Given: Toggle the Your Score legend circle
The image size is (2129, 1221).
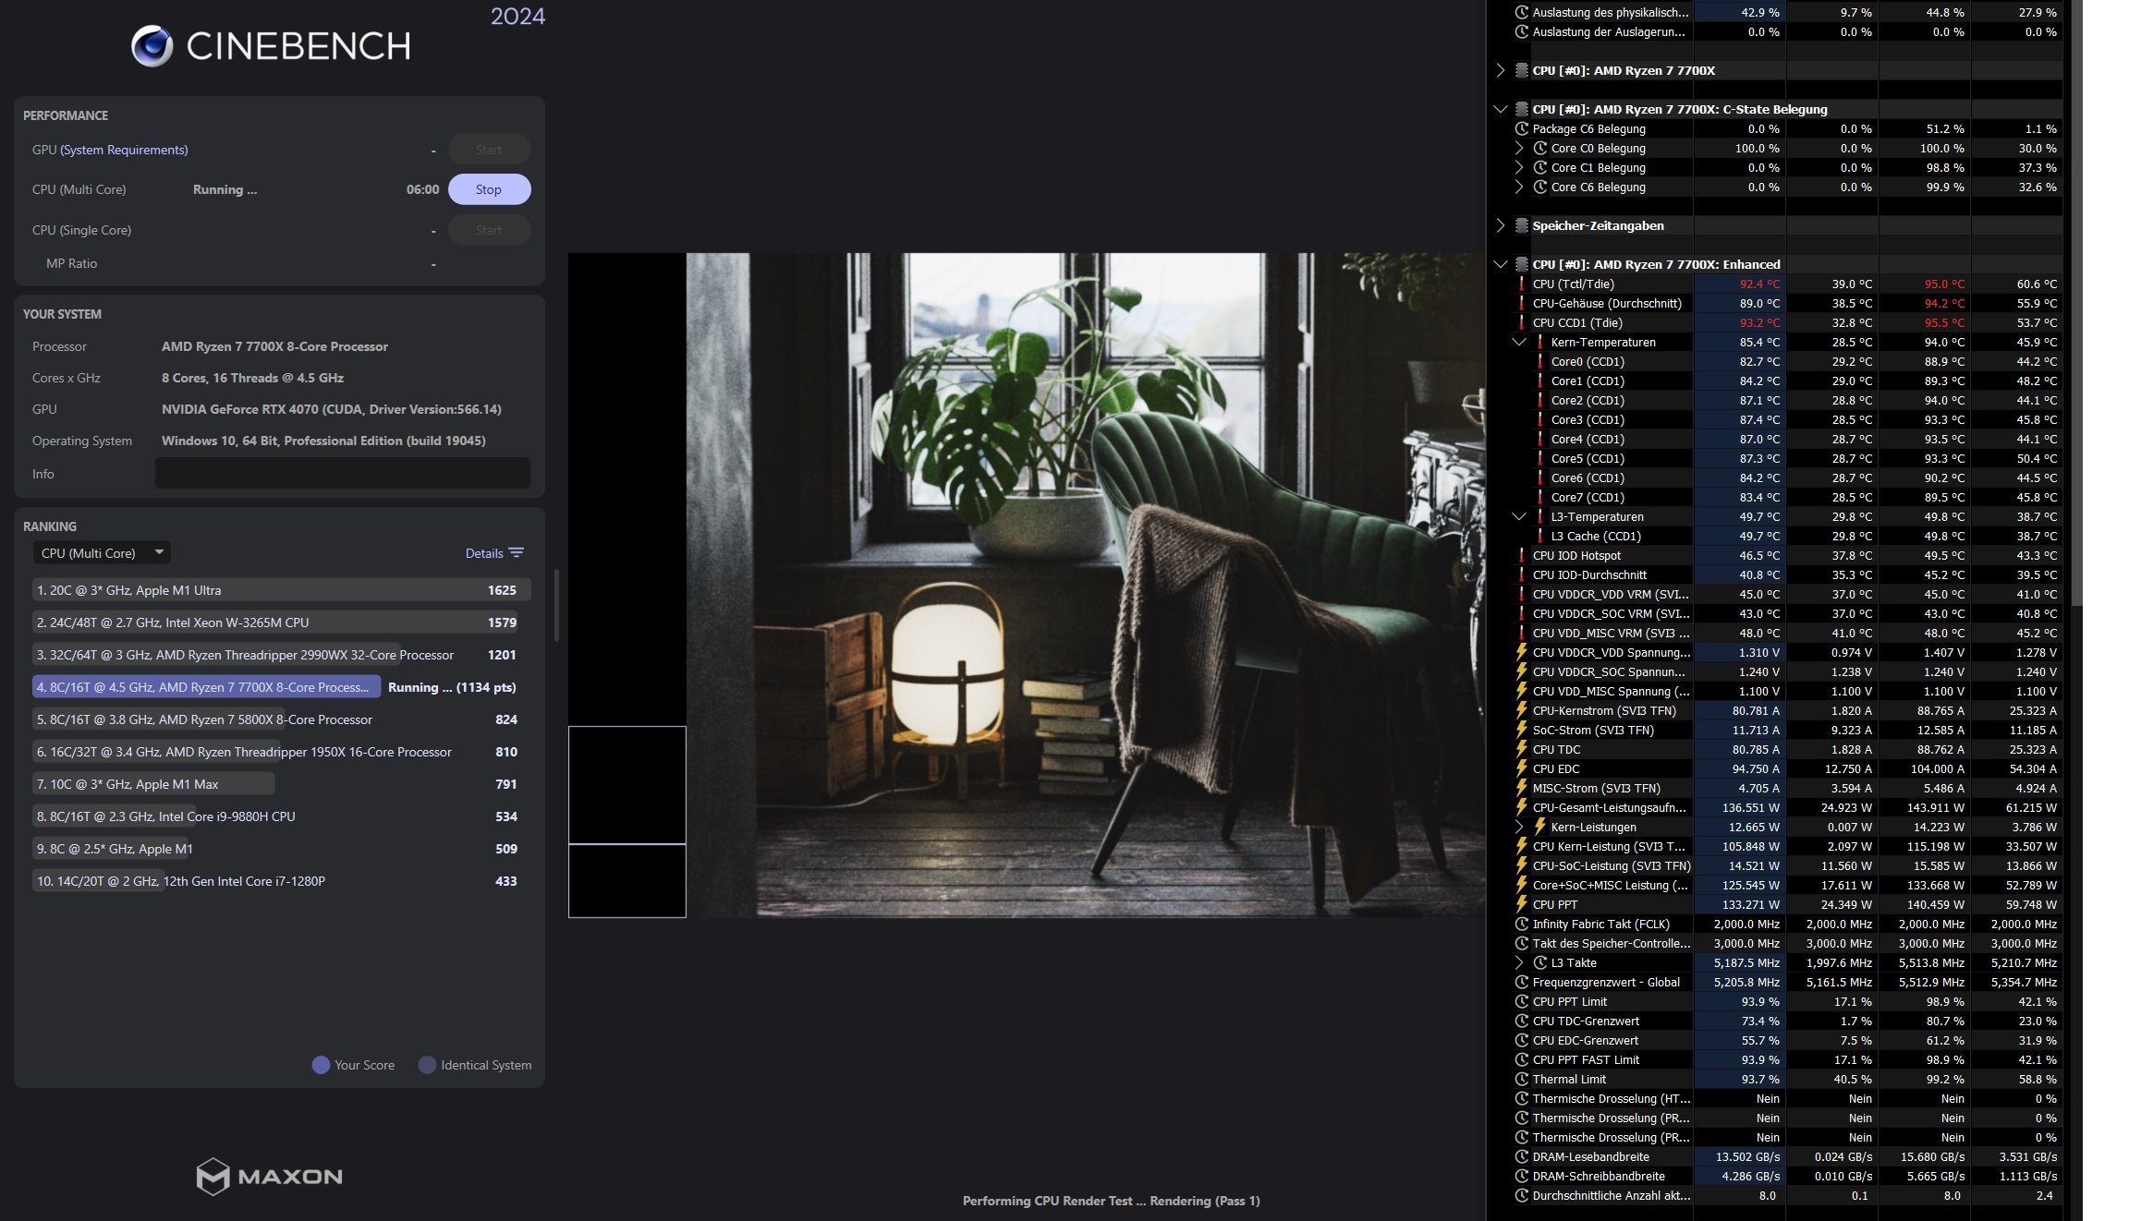Looking at the screenshot, I should tap(321, 1065).
